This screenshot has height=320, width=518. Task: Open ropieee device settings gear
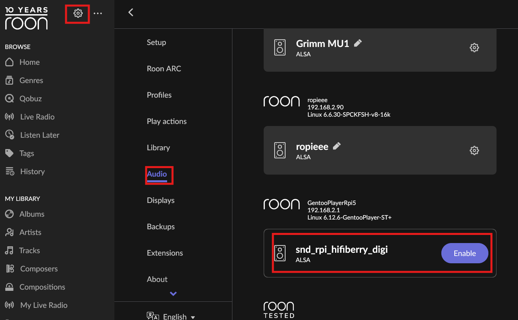tap(474, 150)
